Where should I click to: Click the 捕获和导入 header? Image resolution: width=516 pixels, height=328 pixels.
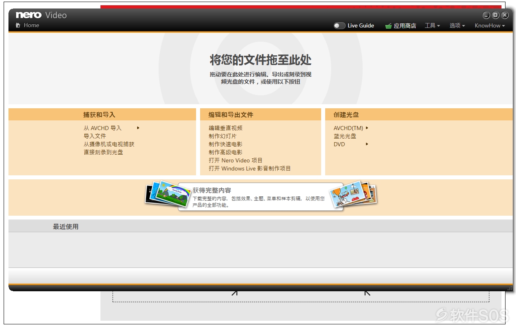102,114
